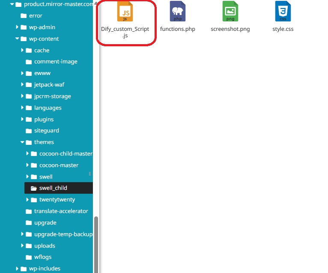The width and height of the screenshot is (328, 273).
Task: Collapse the themes folder arrow
Action: [x=23, y=142]
